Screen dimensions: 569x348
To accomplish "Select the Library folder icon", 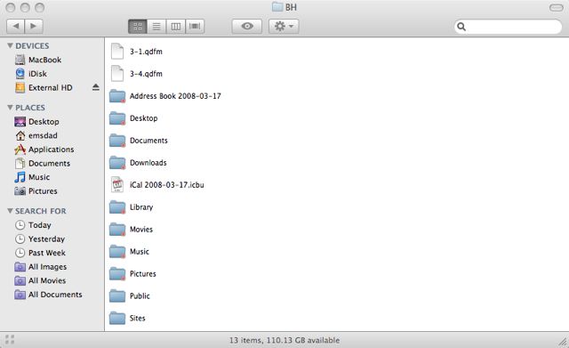I will (x=117, y=207).
